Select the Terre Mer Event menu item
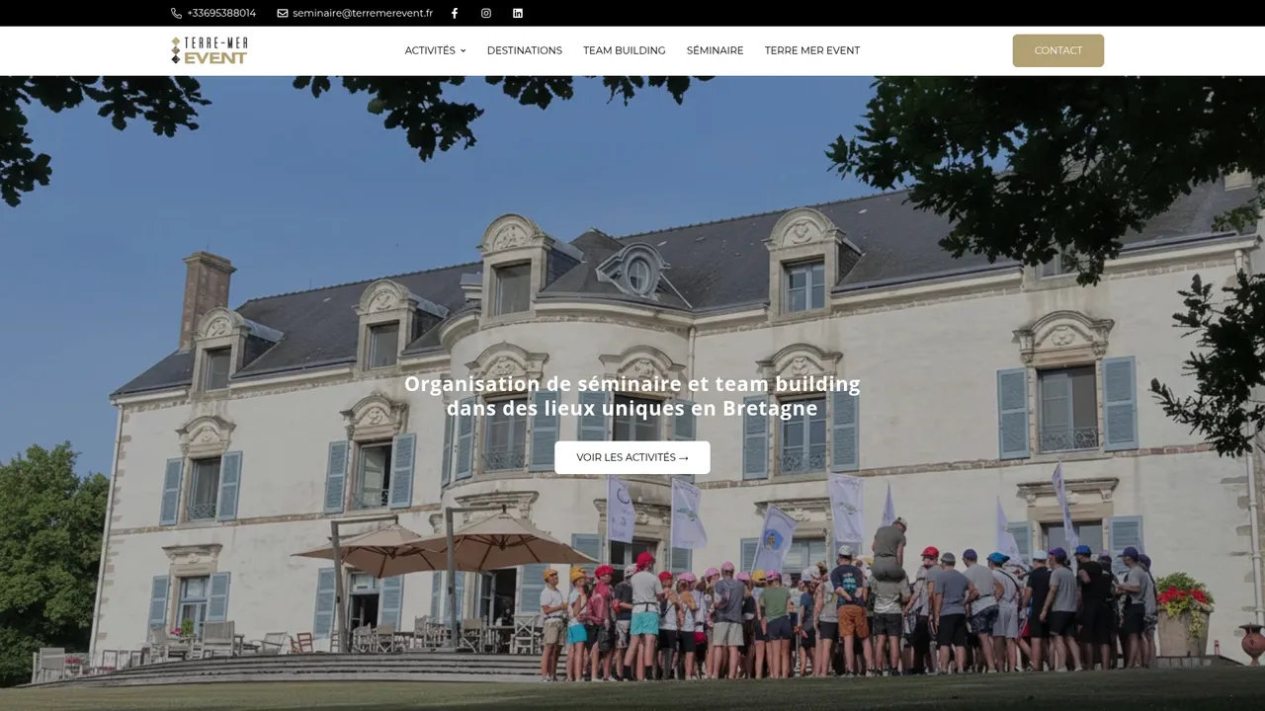 click(812, 50)
